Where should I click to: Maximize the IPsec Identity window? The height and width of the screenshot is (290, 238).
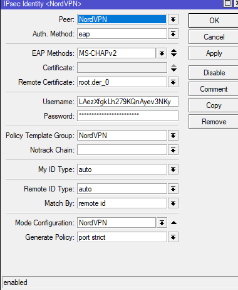(227, 3)
